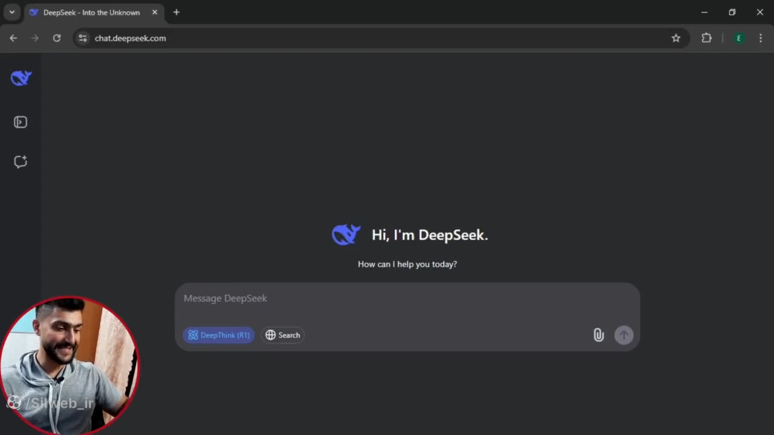
Task: Open Chrome three-dot menu
Action: 760,38
